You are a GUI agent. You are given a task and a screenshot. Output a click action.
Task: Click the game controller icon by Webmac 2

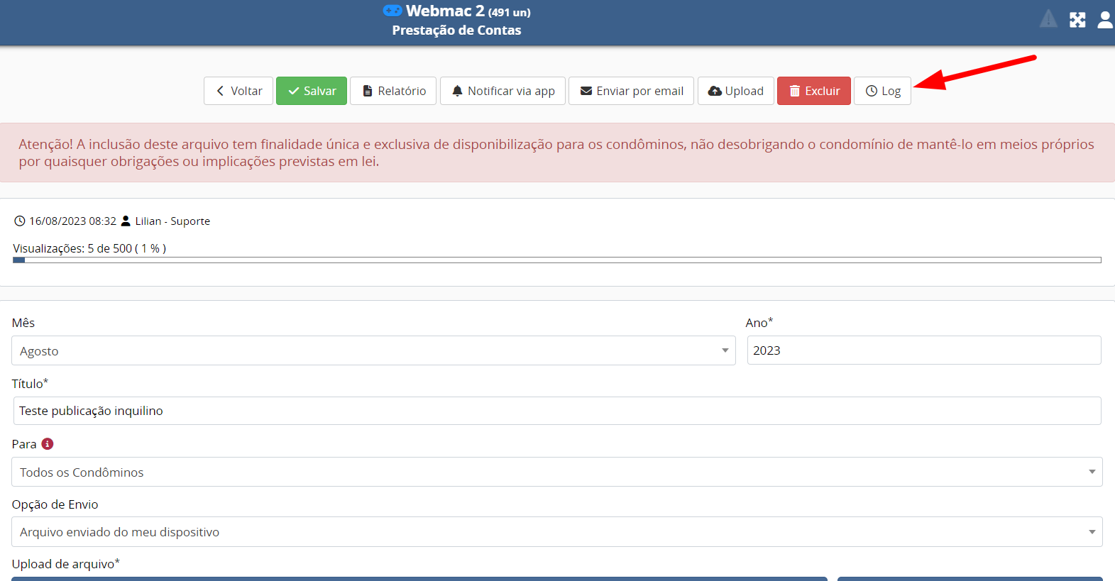[x=392, y=11]
